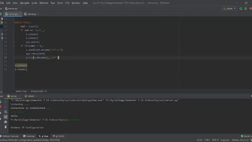Image resolution: width=252 pixels, height=142 pixels.
Task: Open the Tools menu
Action: coord(60,3)
